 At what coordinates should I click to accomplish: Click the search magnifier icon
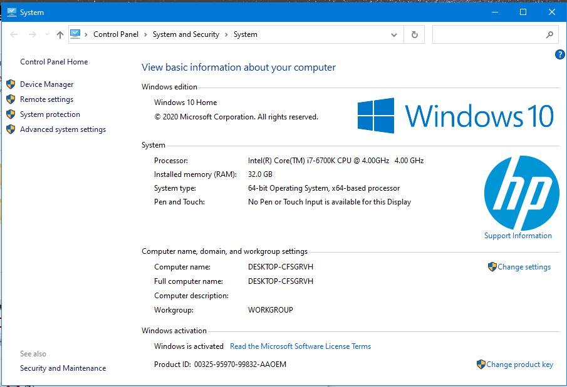click(549, 34)
